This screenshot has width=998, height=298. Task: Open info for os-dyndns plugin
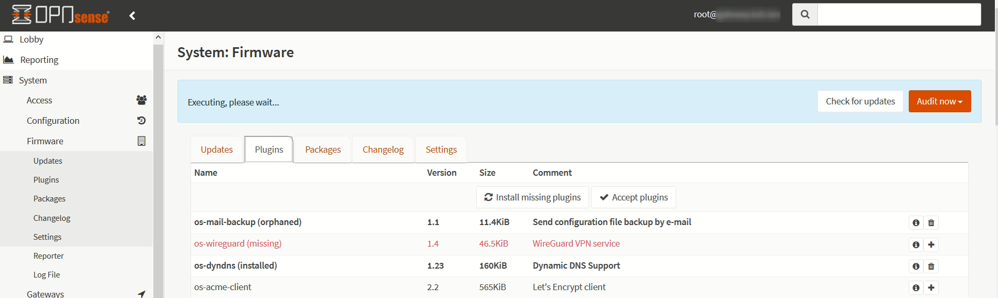pyautogui.click(x=916, y=266)
